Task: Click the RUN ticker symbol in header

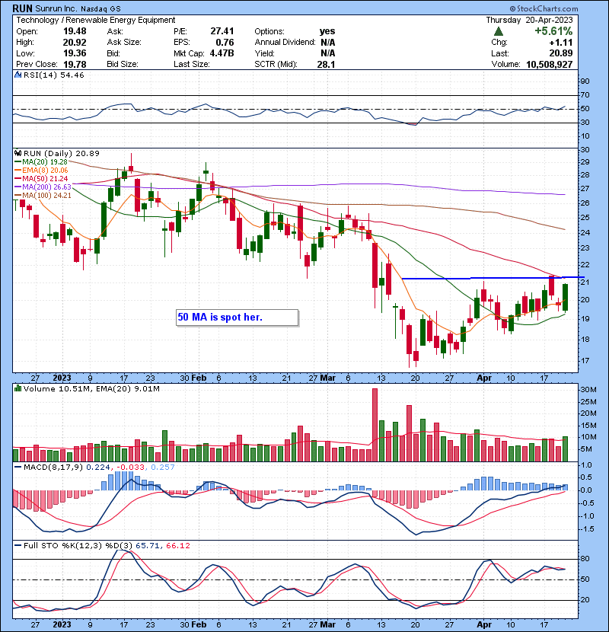Action: coord(22,8)
